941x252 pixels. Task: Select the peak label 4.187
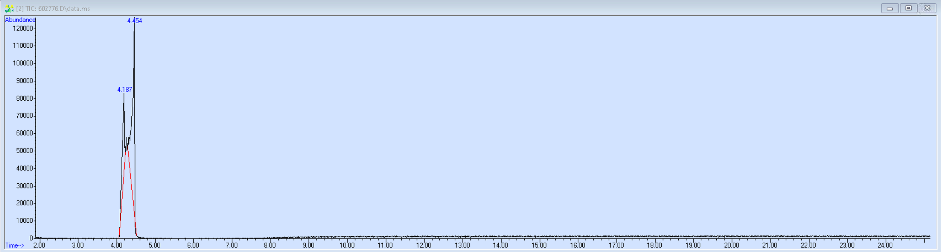point(125,90)
